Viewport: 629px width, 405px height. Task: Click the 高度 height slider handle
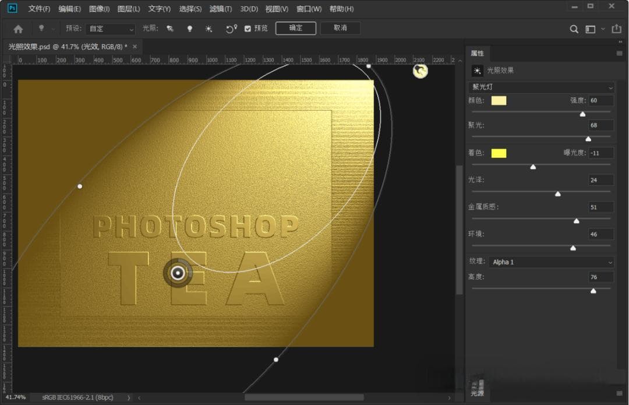point(593,291)
